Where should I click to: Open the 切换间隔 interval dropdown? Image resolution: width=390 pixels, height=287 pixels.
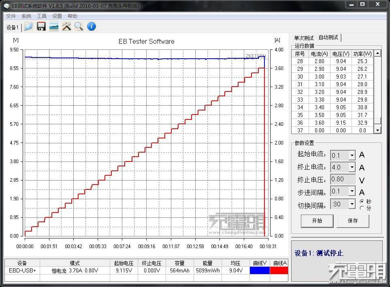tap(352, 204)
